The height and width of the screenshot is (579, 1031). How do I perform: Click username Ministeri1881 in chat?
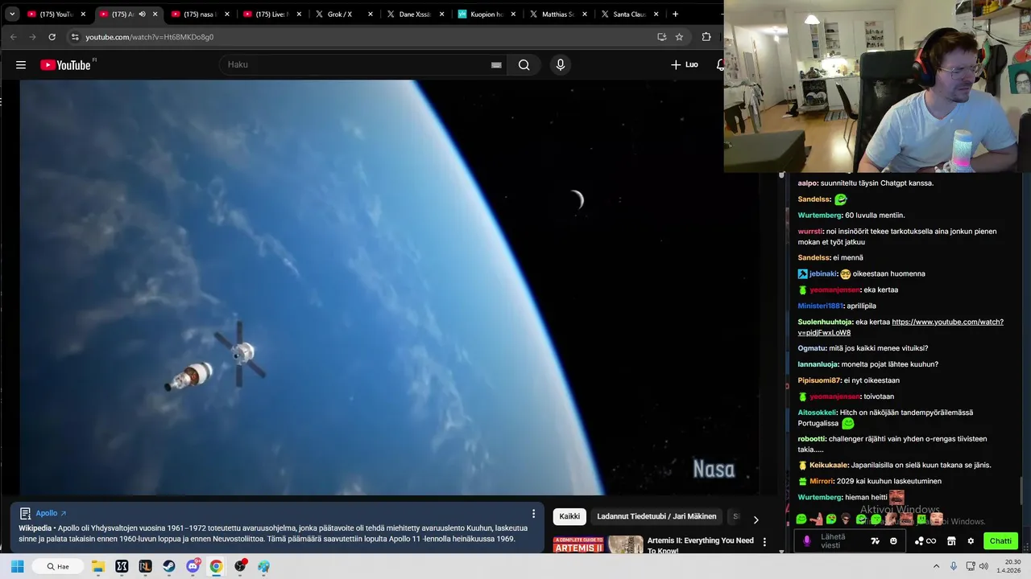tap(819, 306)
